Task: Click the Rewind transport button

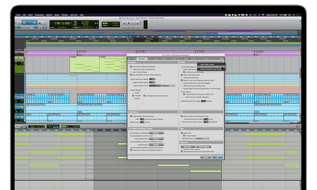Action: click(129, 27)
